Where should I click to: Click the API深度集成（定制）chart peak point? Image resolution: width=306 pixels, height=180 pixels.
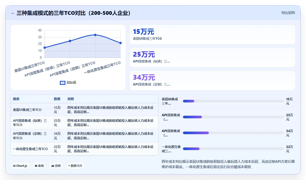(95, 35)
